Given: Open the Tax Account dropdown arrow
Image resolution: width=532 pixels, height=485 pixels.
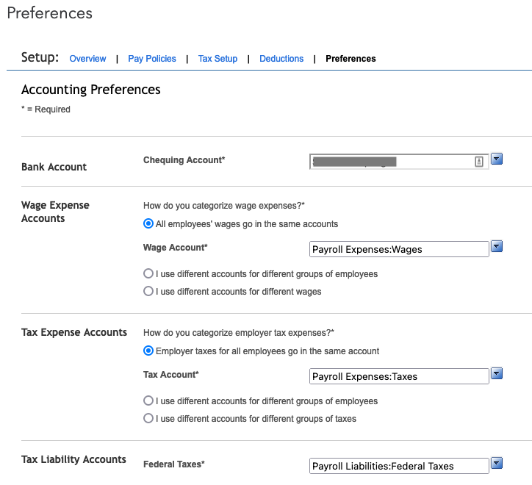Looking at the screenshot, I should pos(497,373).
